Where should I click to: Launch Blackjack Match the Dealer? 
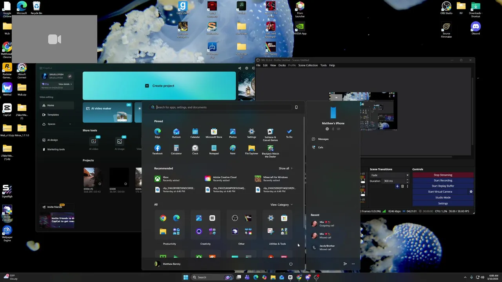coord(270,151)
